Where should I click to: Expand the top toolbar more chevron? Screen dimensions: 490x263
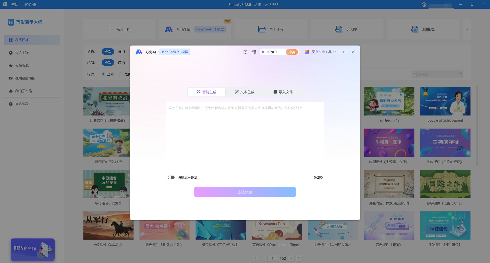click(x=467, y=29)
